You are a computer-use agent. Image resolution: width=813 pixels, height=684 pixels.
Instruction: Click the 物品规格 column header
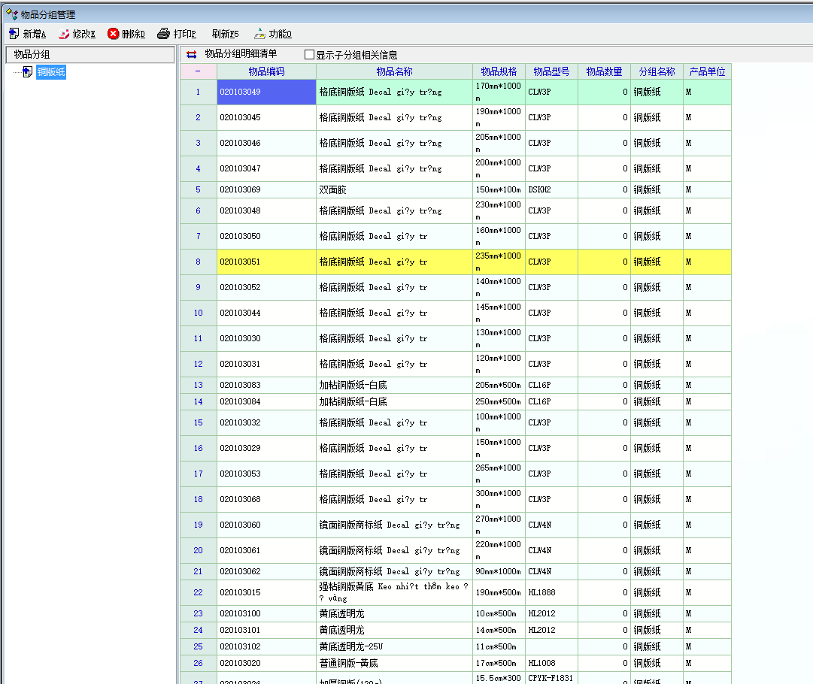point(499,71)
